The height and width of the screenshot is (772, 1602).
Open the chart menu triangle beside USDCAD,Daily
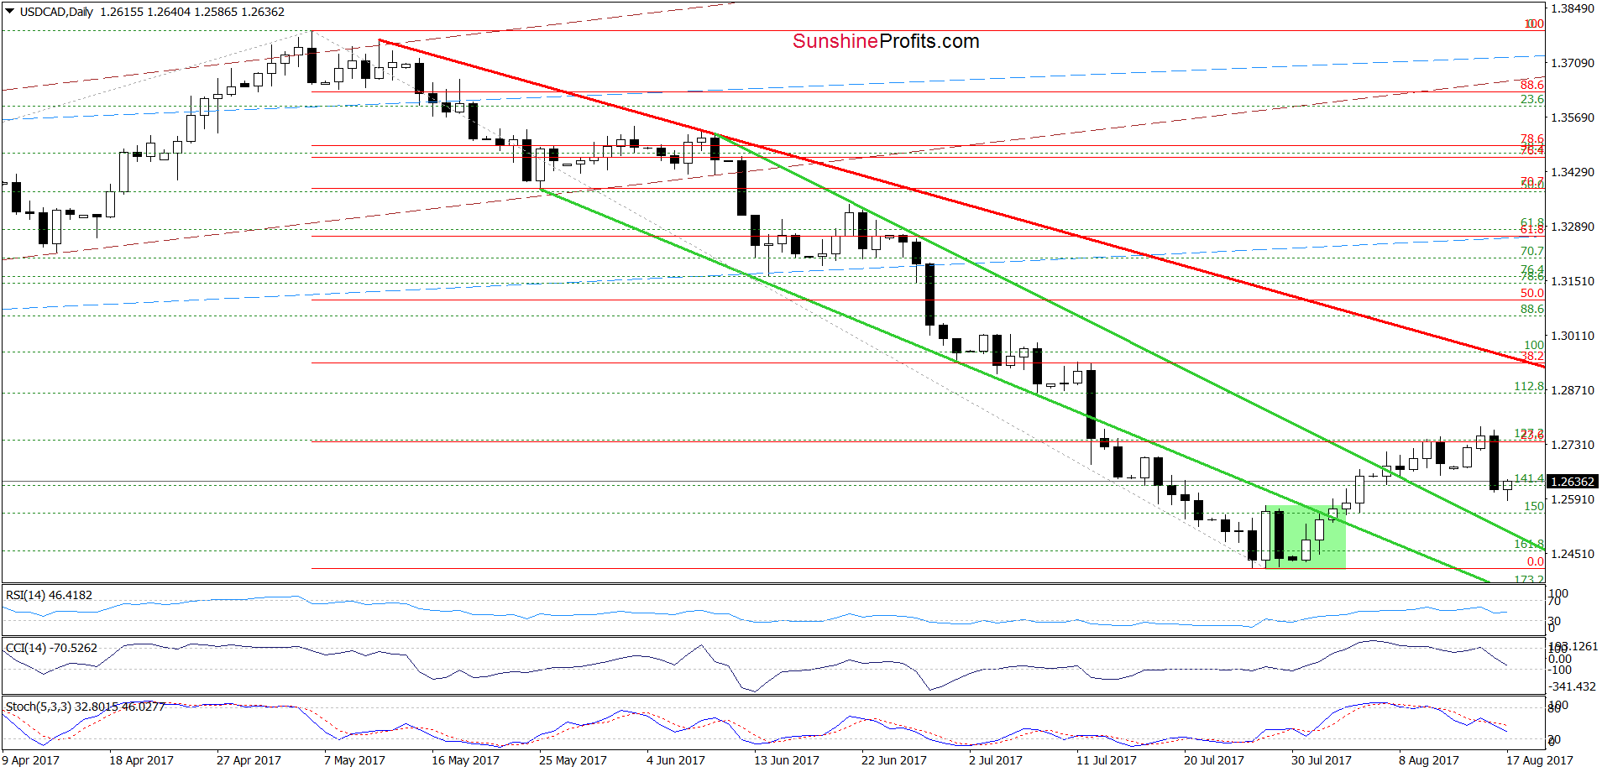[x=10, y=12]
